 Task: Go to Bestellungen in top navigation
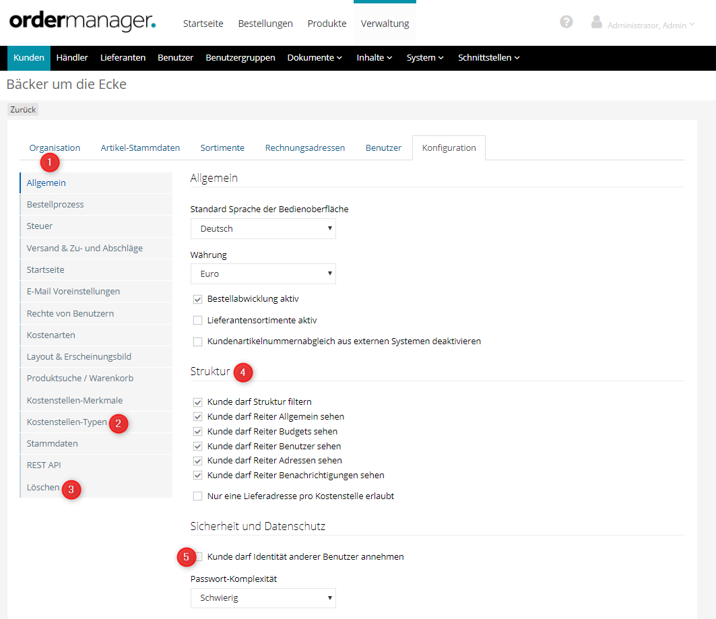265,24
